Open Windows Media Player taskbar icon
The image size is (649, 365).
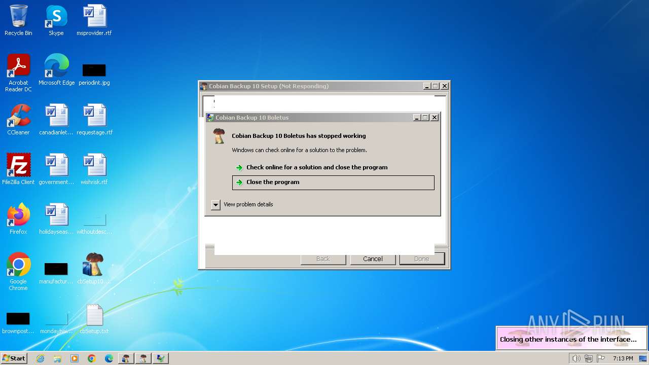click(75, 358)
